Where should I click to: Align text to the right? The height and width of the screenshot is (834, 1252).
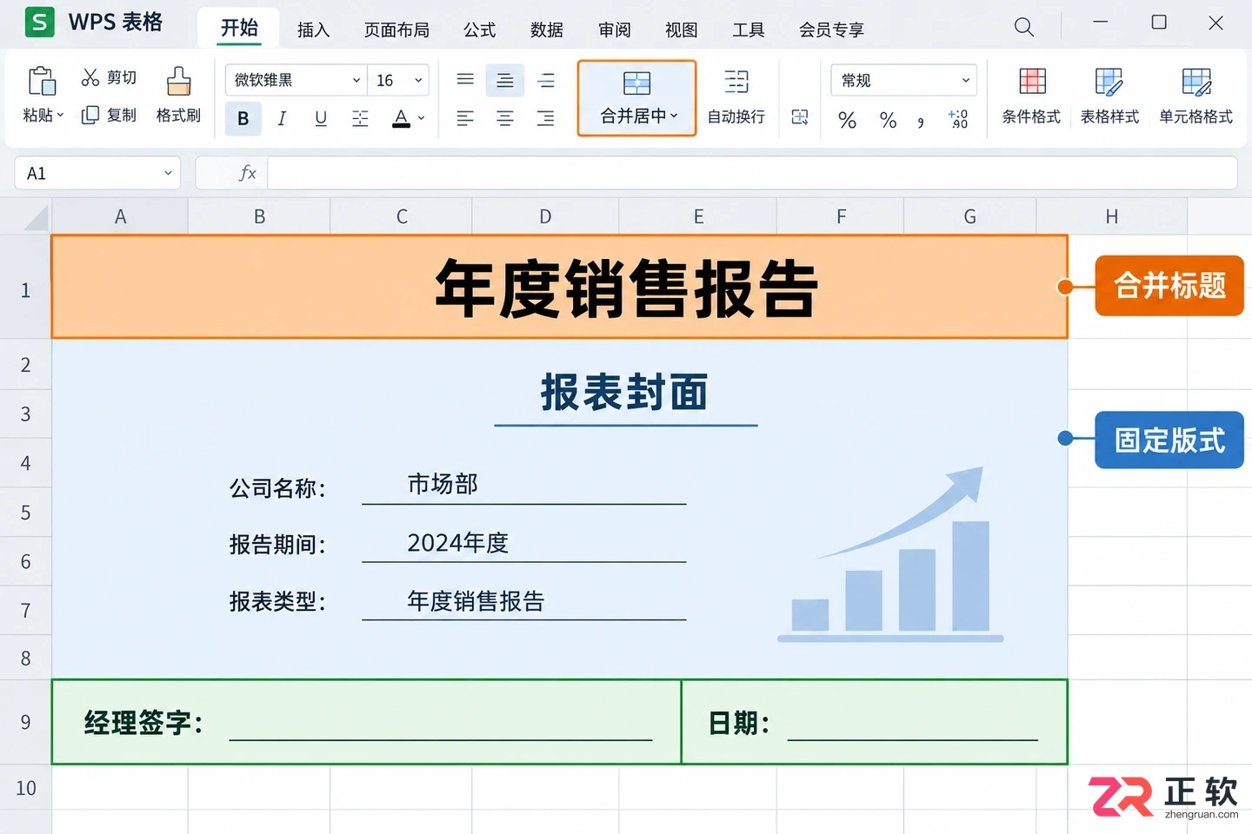(545, 118)
